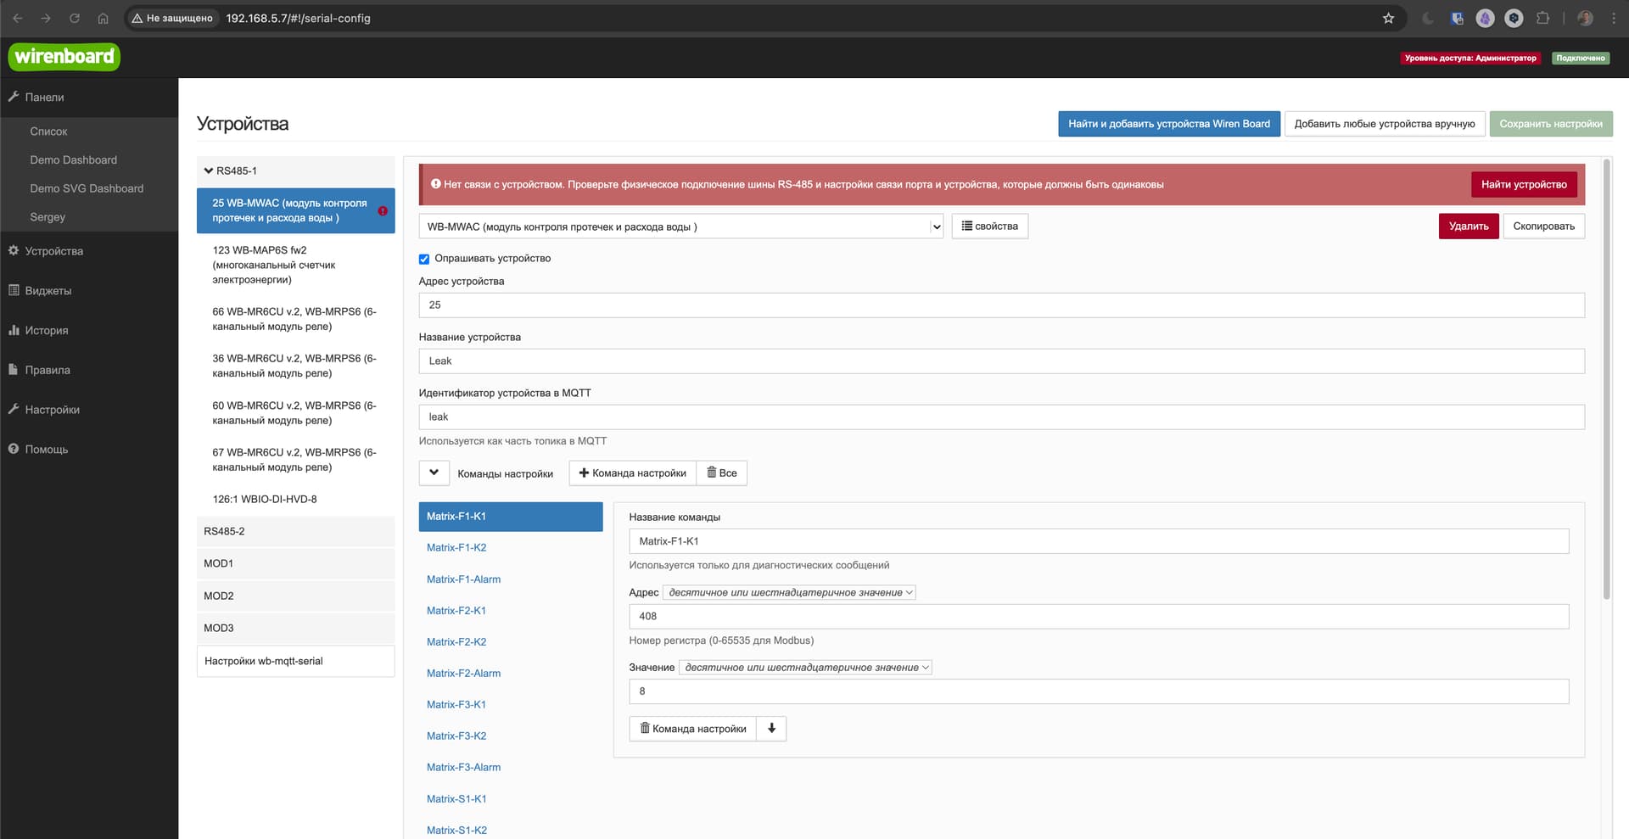The height and width of the screenshot is (839, 1629).
Task: Add new Команда настройки with plus
Action: tap(633, 473)
